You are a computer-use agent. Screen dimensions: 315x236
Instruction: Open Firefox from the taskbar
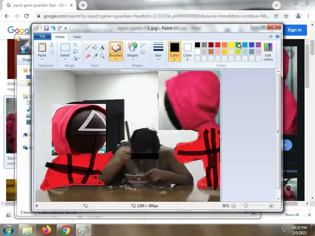(x=46, y=230)
